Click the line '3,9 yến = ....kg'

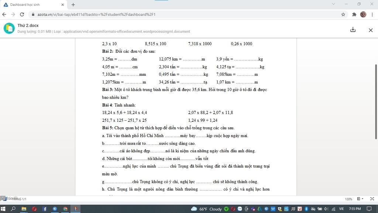(x=239, y=59)
